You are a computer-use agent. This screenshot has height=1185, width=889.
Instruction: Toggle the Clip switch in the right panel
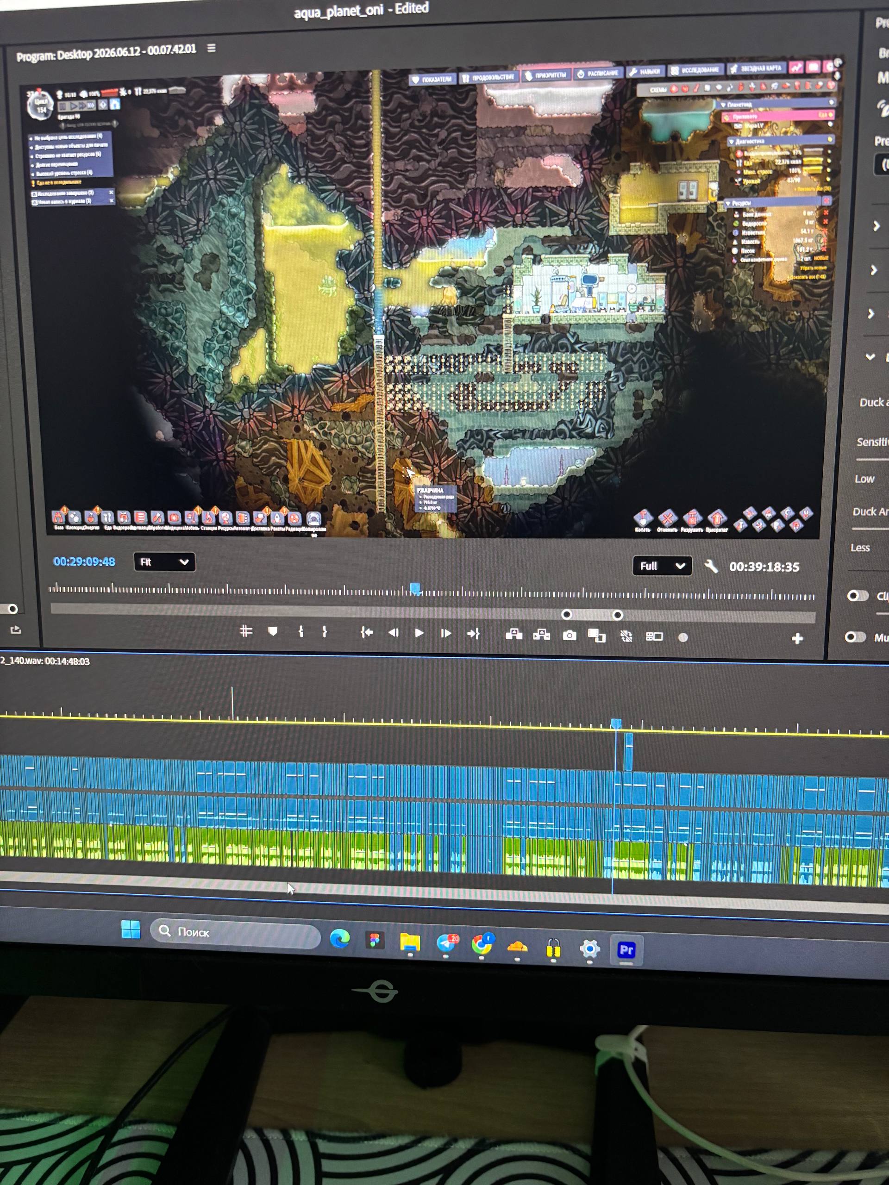point(858,596)
